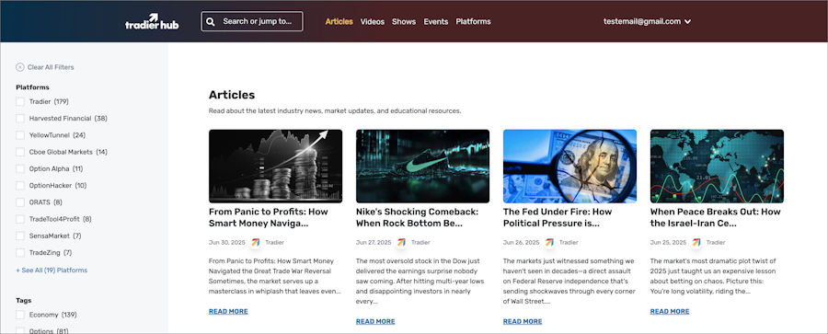828x334 pixels.
Task: Click the Clear All Filters X icon
Action: [x=20, y=67]
